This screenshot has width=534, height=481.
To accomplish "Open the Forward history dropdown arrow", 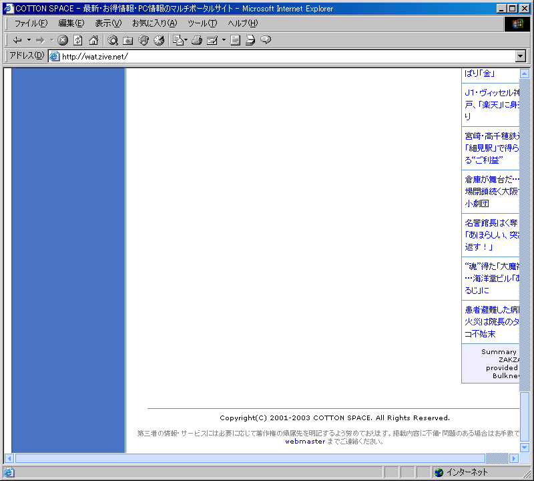I will click(x=52, y=40).
